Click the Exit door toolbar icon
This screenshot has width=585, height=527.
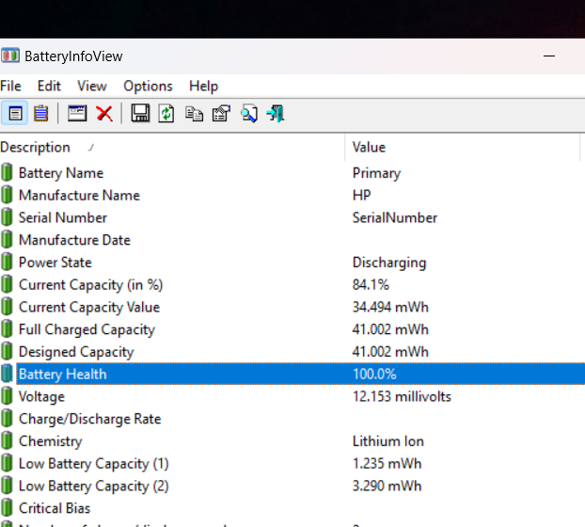tap(276, 114)
